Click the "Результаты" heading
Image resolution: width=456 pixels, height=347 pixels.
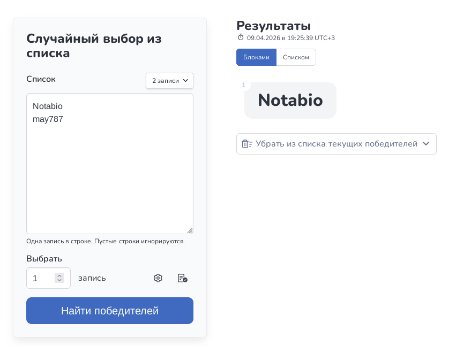pos(273,25)
